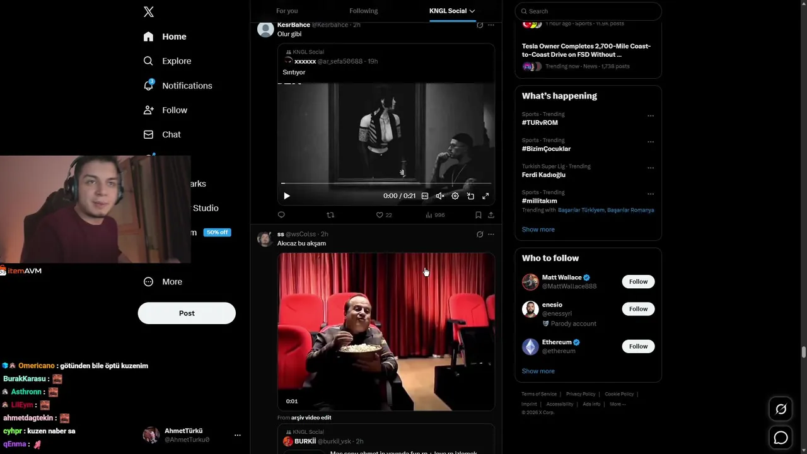The image size is (807, 454).
Task: Open the More circle icon in the sidebar
Action: pyautogui.click(x=148, y=282)
